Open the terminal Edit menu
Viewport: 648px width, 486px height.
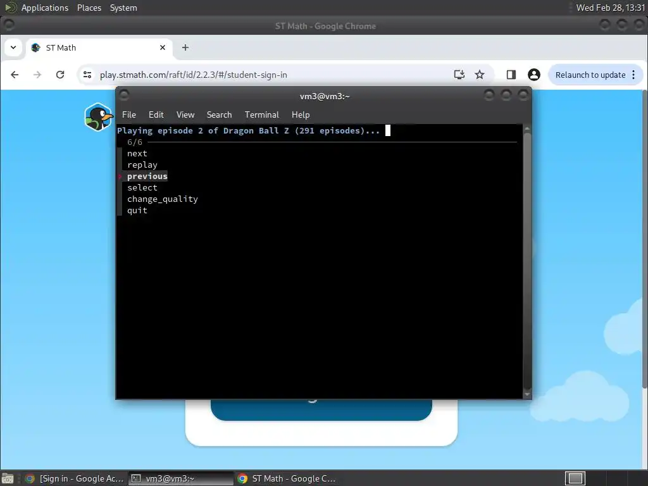click(x=156, y=115)
